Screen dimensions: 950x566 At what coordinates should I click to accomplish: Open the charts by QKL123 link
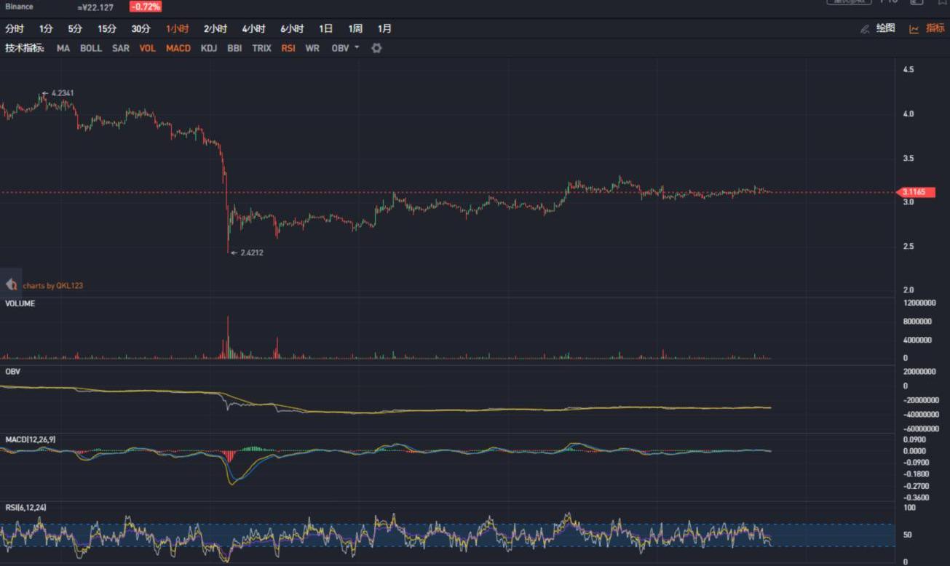(x=52, y=286)
